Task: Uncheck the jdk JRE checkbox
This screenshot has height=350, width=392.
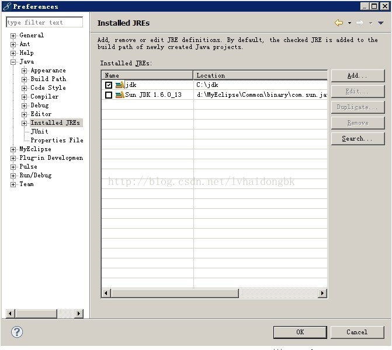Action: [109, 85]
